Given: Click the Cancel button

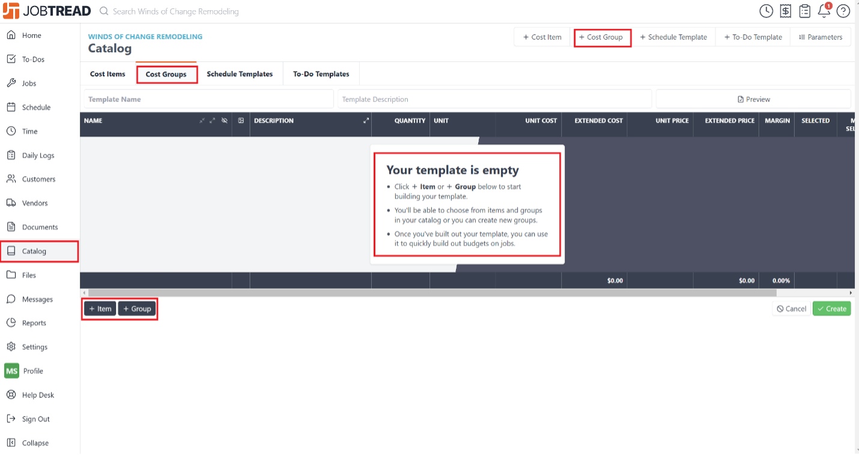Looking at the screenshot, I should tap(791, 309).
